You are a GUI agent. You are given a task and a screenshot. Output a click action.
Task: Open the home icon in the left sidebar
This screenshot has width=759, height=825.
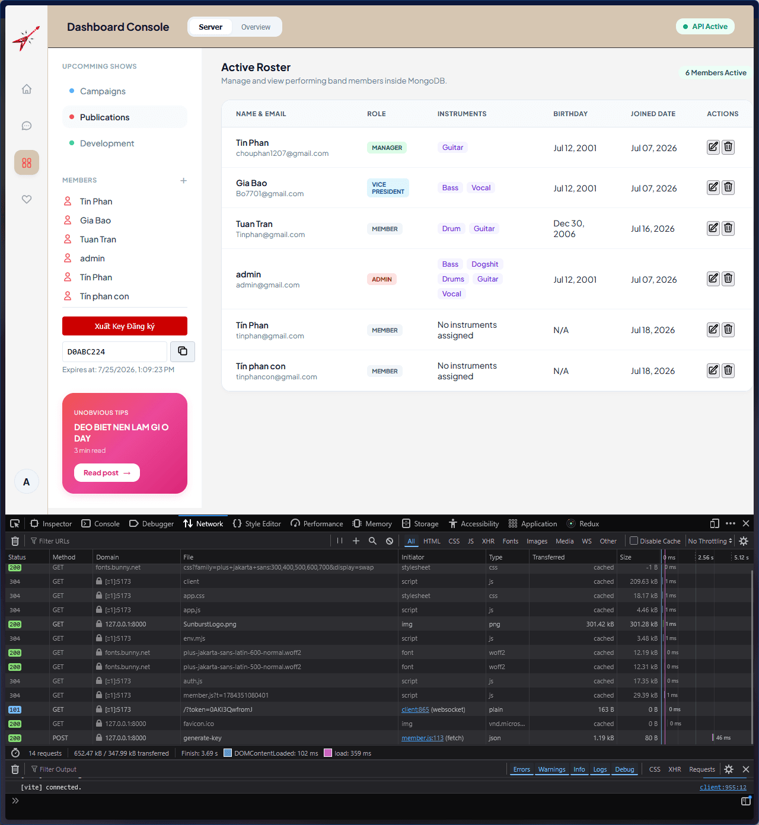(x=27, y=89)
